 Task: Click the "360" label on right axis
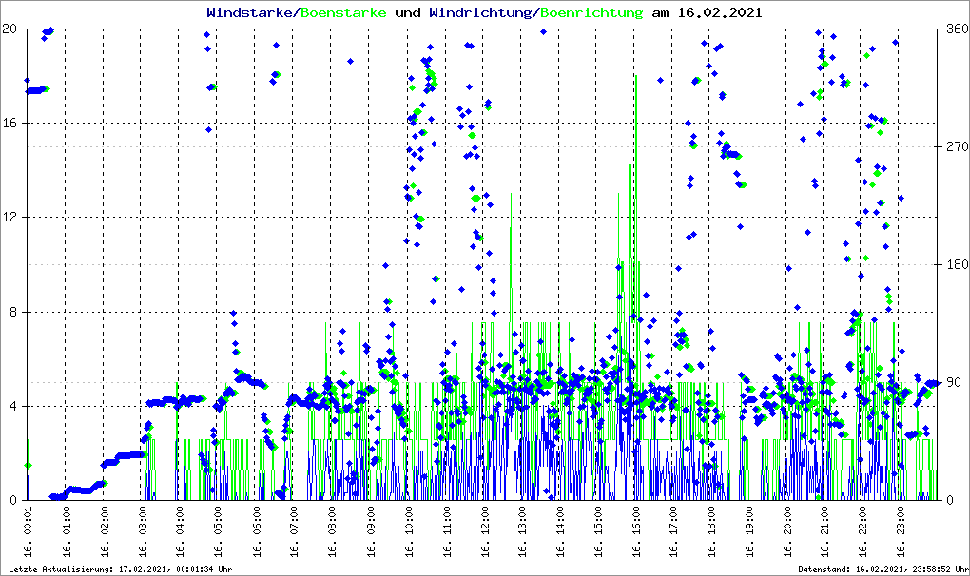956,29
